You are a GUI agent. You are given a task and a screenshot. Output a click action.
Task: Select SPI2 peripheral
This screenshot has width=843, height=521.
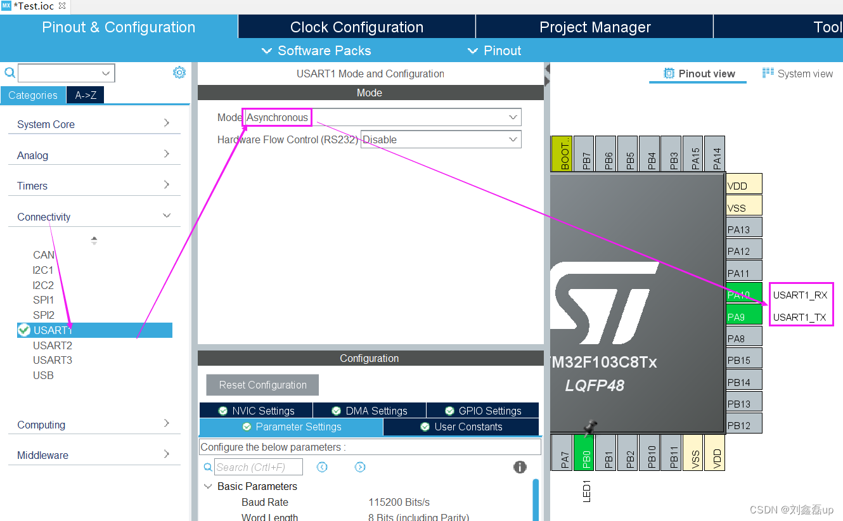(44, 315)
